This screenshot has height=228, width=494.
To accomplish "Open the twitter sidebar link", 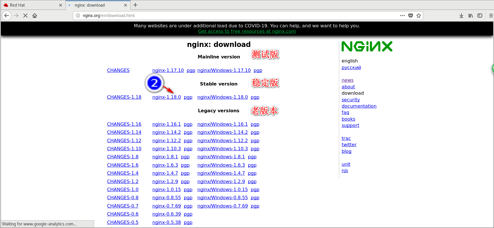I will tap(349, 145).
